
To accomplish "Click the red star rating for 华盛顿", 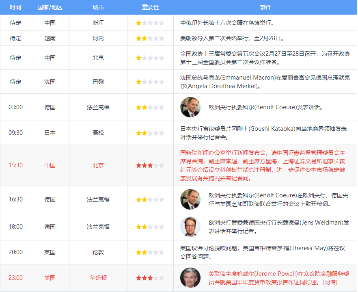I will pos(150,278).
